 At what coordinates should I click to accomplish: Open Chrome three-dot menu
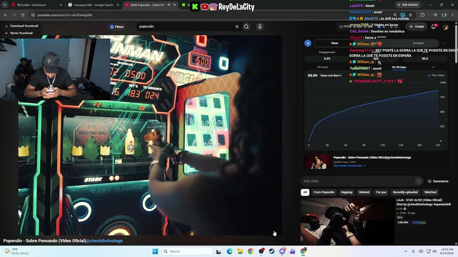coord(453,15)
